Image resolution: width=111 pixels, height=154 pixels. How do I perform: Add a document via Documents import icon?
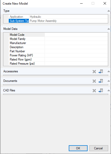coord(101,81)
